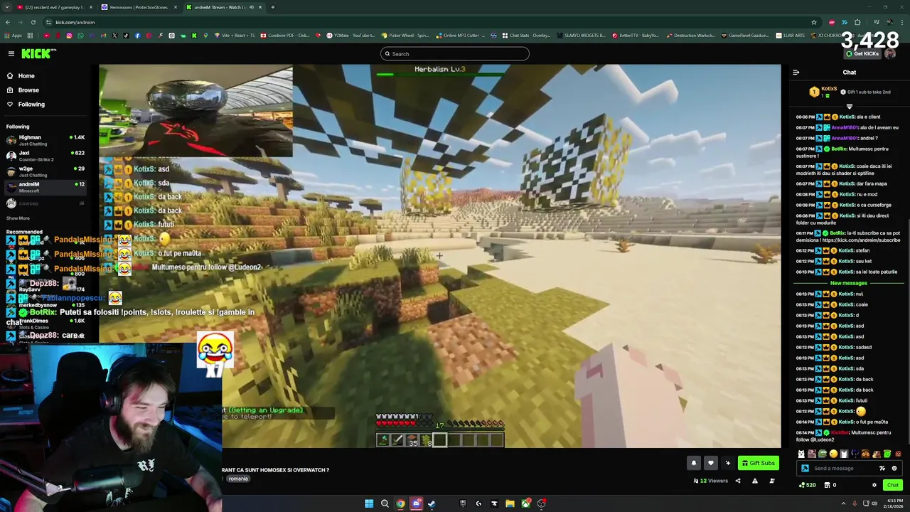Bookmark this page with star icon
Viewport: 910px width, 512px height.
(814, 22)
